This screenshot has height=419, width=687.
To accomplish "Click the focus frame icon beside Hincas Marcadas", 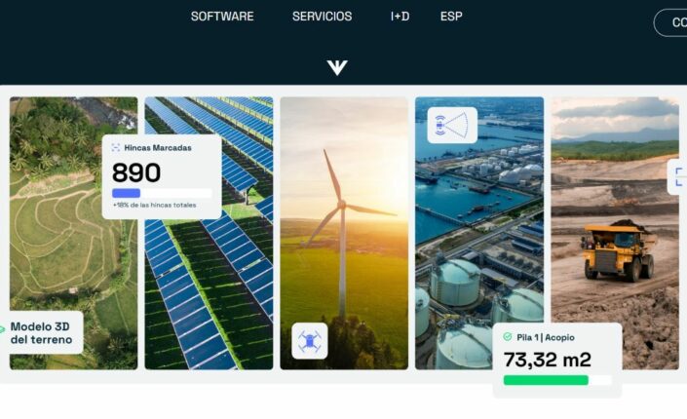I will 116,148.
